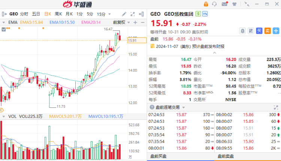Zoom out of the K-line chart with minus
This screenshot has width=281, height=161.
pos(143,22)
